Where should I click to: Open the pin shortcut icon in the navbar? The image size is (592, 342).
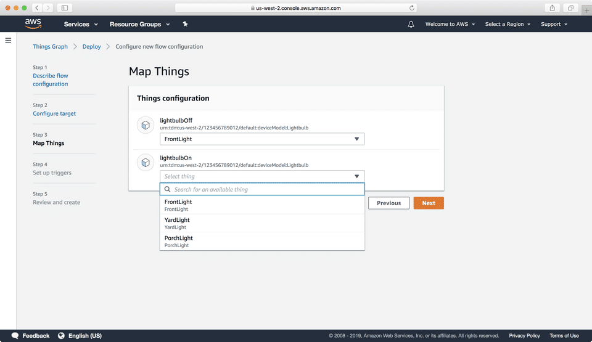click(185, 24)
